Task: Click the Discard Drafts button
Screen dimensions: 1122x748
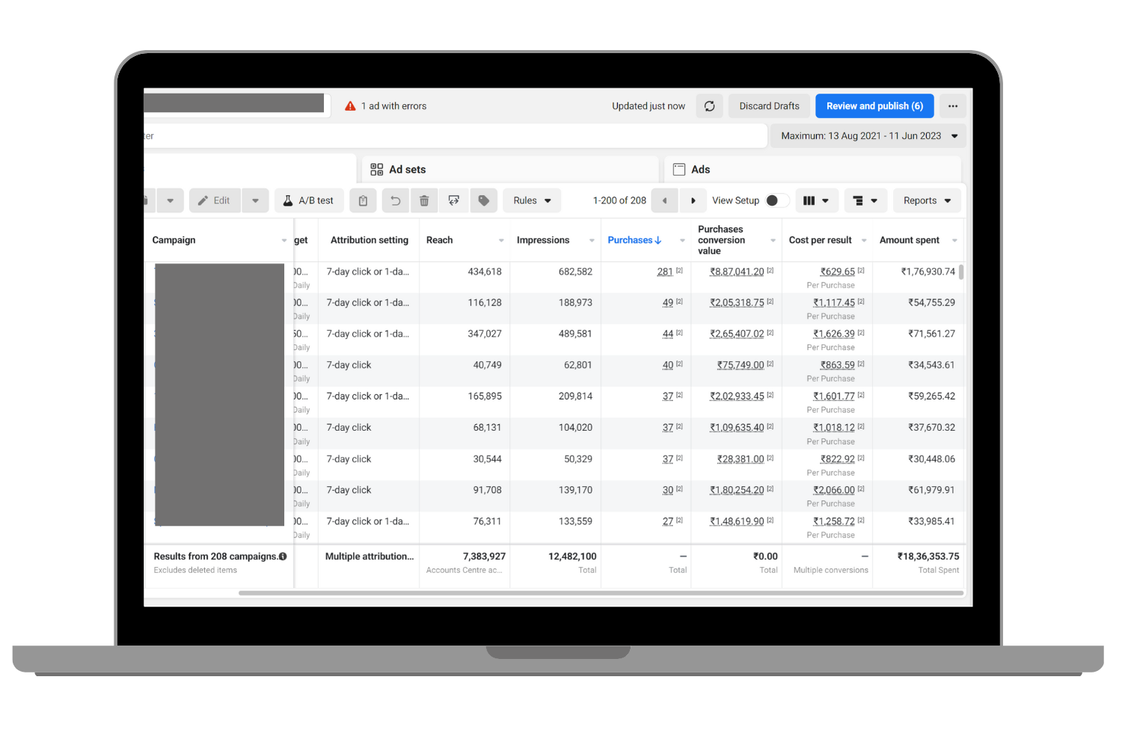Action: click(769, 106)
